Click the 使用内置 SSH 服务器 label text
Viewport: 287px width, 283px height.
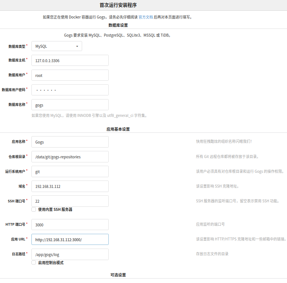click(x=55, y=209)
